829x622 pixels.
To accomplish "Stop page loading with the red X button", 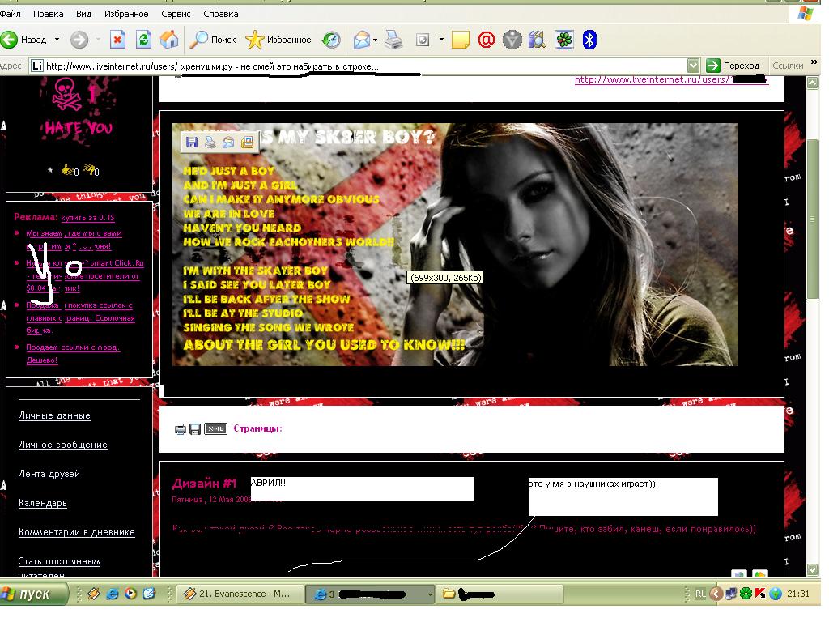I will 117,40.
